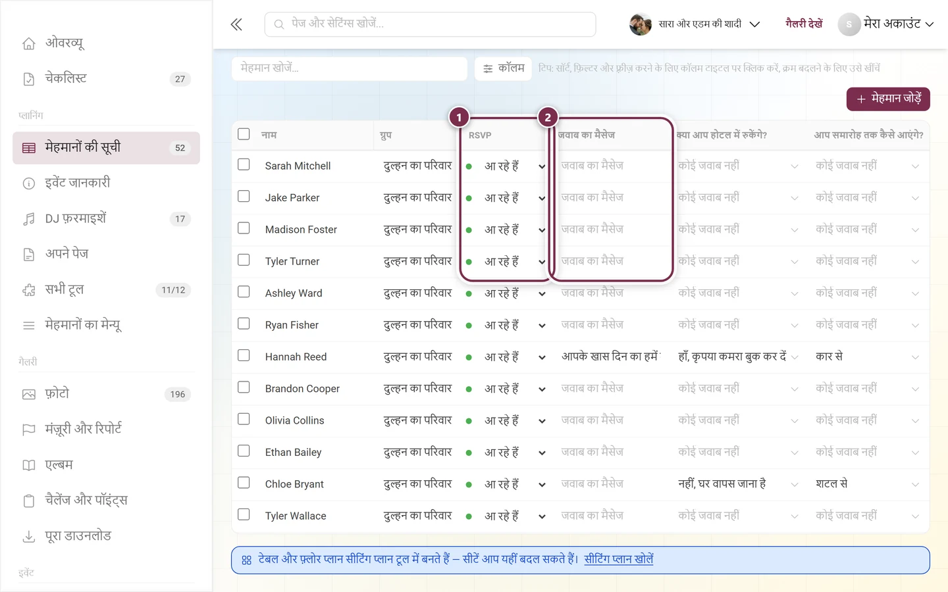Click the seating plan grid icon in banner
Image resolution: width=948 pixels, height=592 pixels.
pyautogui.click(x=247, y=560)
